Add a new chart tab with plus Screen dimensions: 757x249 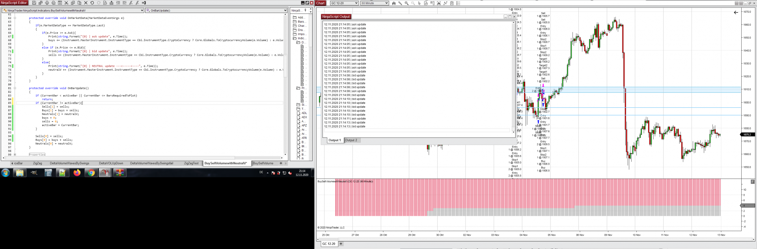pos(341,243)
